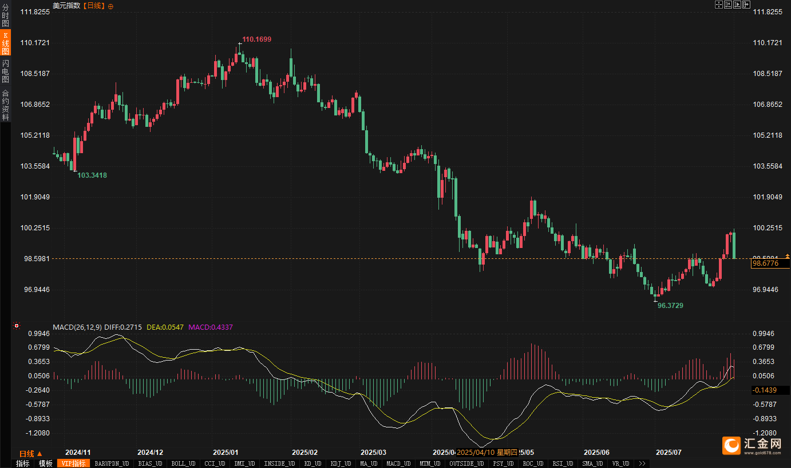Choose the KDJ_UD indicator
This screenshot has height=468, width=791.
pos(341,463)
